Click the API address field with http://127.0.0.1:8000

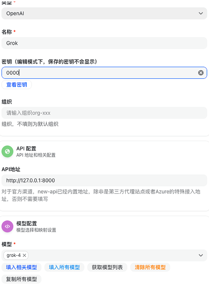pyautogui.click(x=104, y=180)
